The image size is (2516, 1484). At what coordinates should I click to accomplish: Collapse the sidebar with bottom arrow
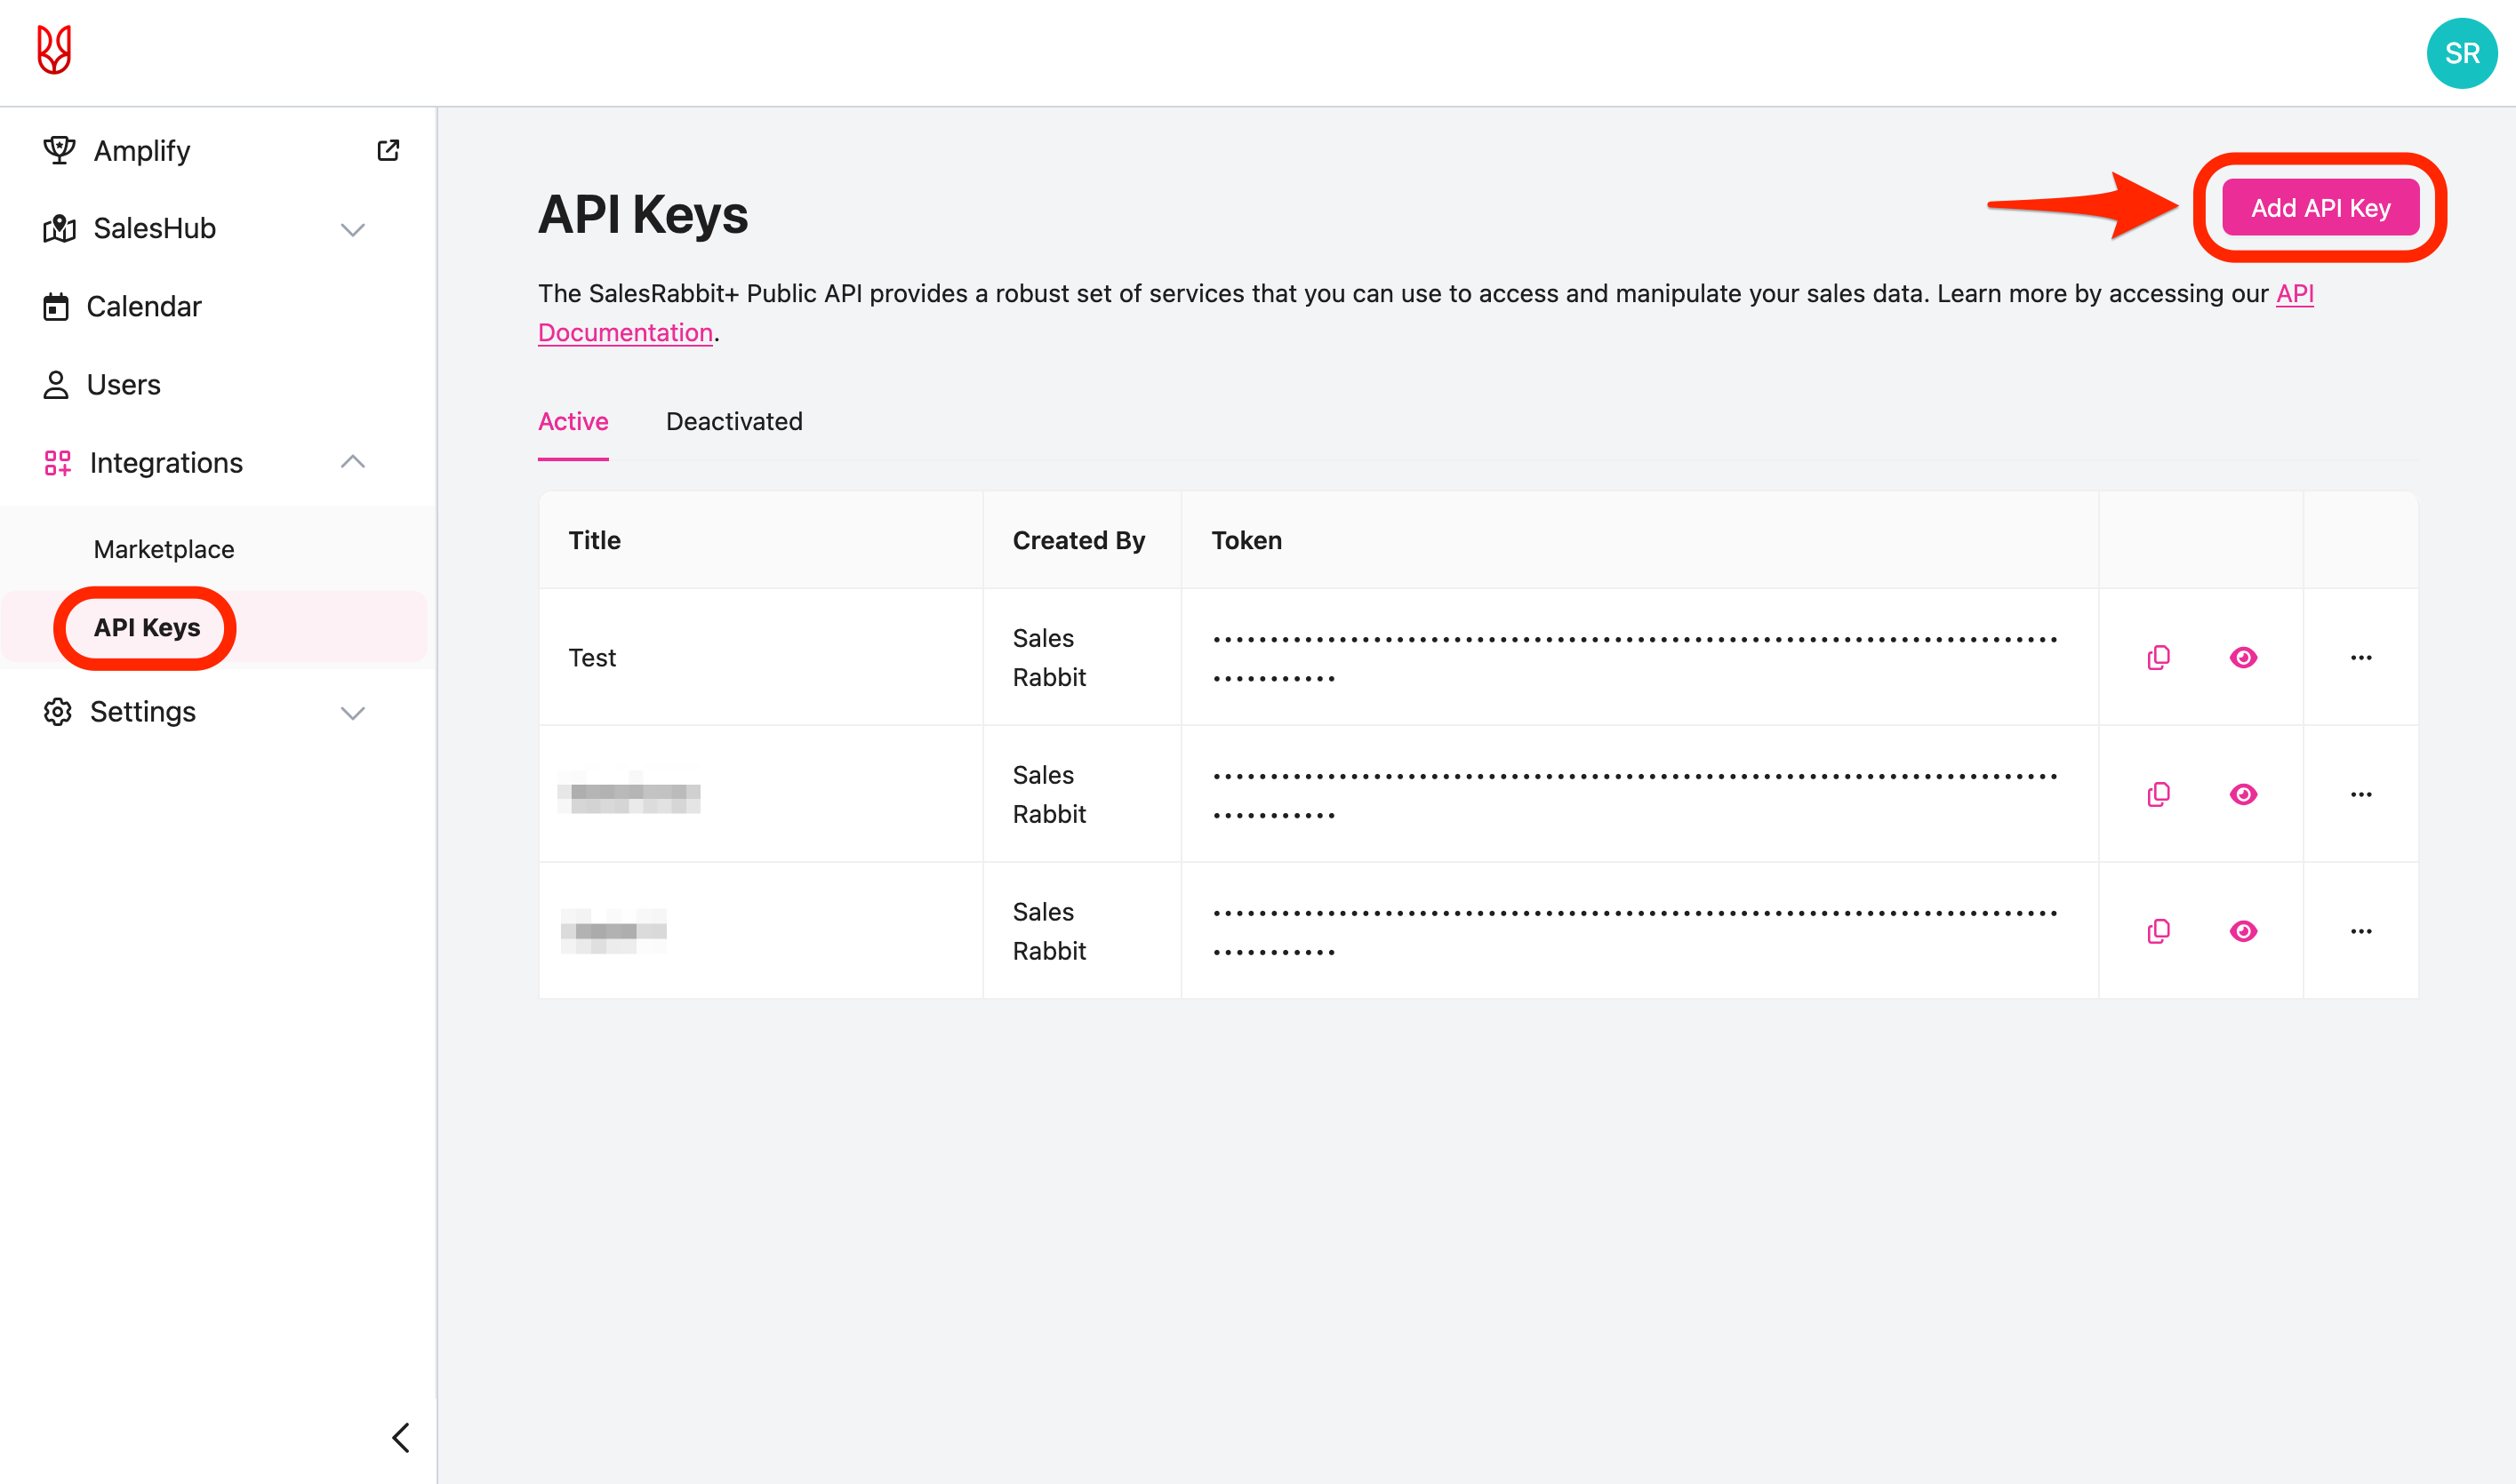(x=400, y=1437)
